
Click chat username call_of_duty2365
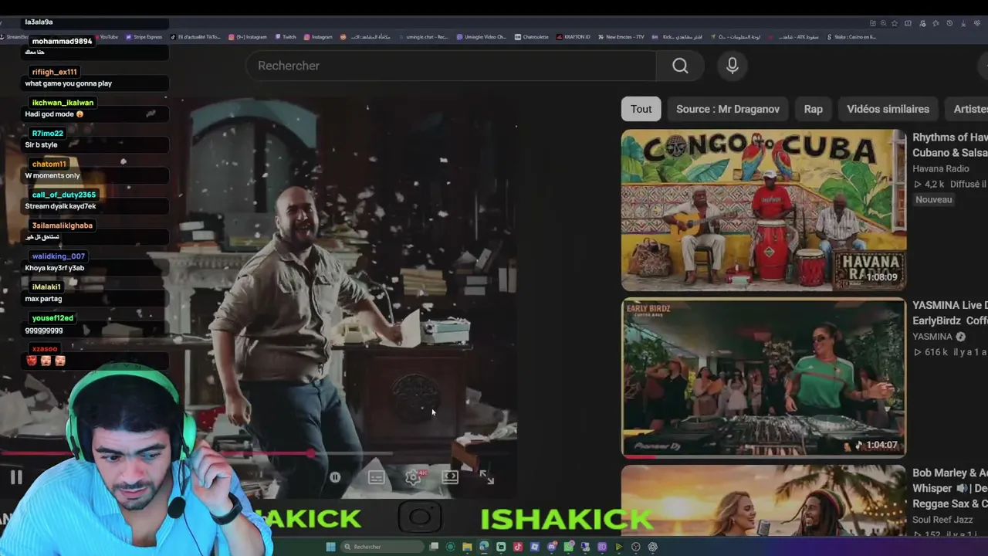[64, 195]
